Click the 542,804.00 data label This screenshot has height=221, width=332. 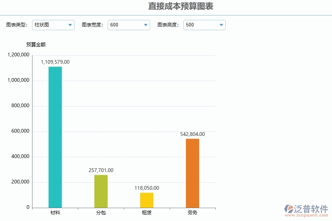click(193, 134)
